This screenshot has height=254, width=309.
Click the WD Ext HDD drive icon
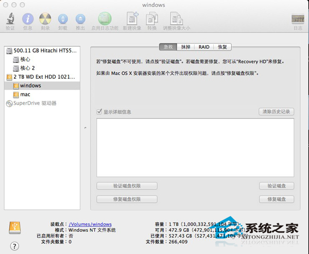(x=9, y=77)
